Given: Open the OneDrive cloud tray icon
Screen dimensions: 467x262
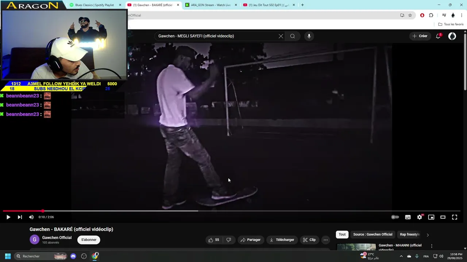Looking at the screenshot, I should [409, 256].
